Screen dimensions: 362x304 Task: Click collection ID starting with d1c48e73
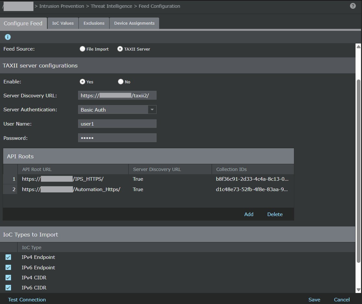tap(251, 189)
